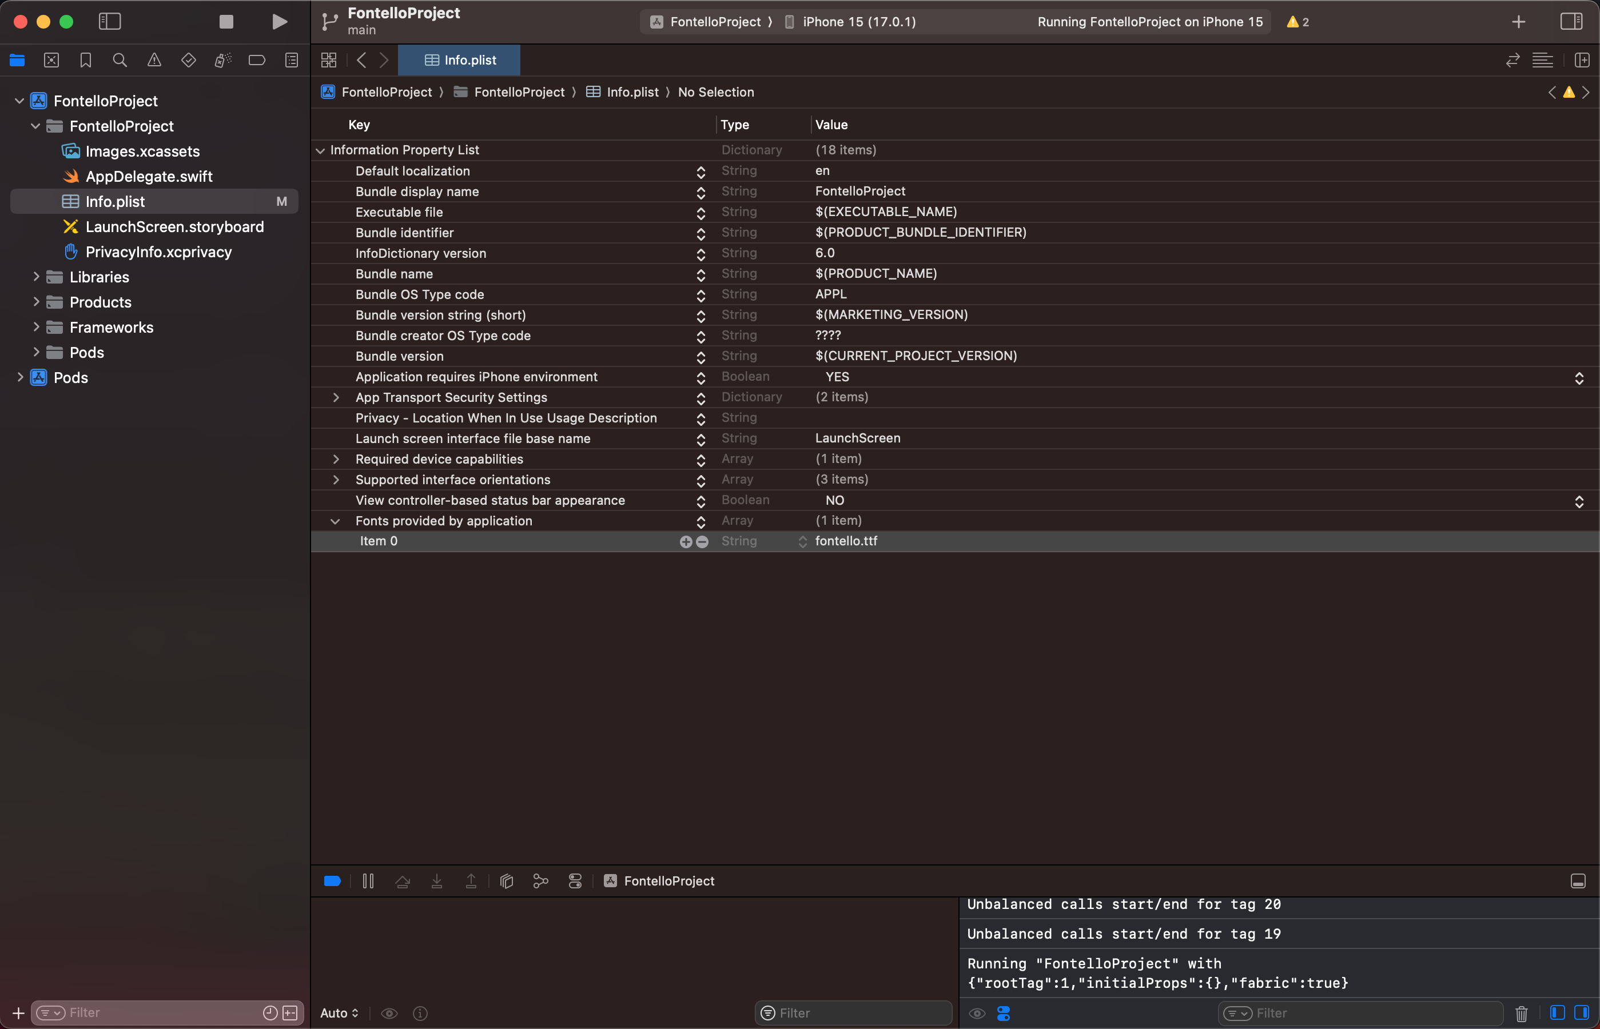
Task: Click the variables view Filter field
Action: [x=854, y=1013]
